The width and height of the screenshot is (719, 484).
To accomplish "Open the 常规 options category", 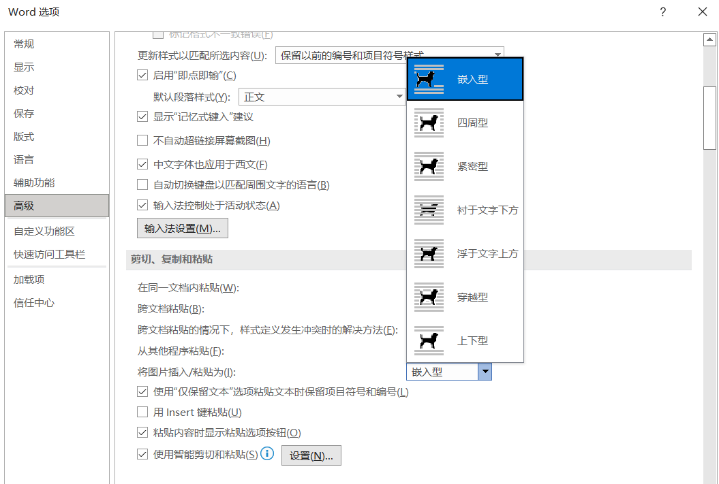I will tap(57, 44).
